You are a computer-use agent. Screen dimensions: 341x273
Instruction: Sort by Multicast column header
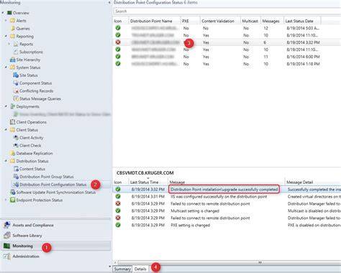click(250, 21)
